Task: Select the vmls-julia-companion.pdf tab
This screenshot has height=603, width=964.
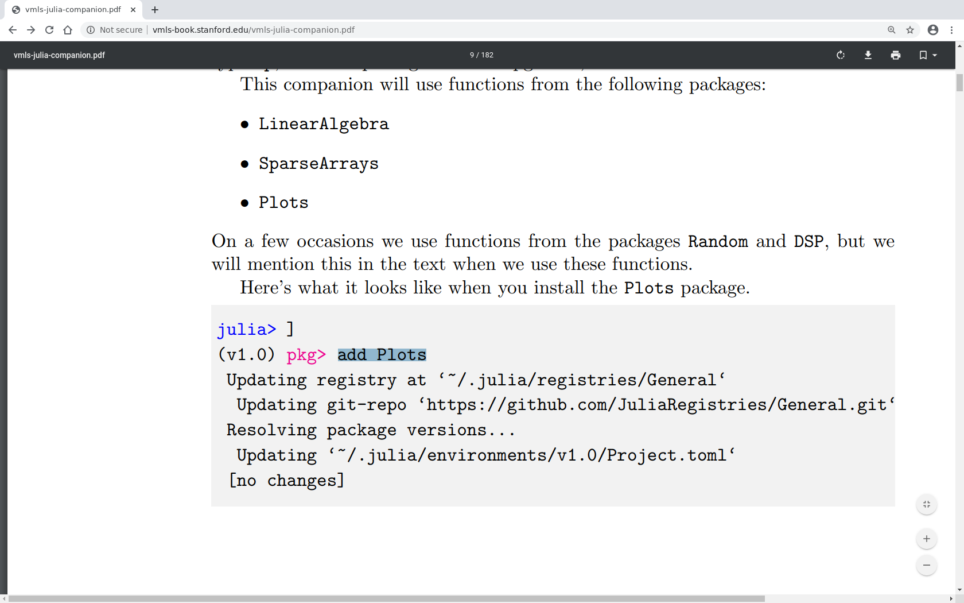Action: tap(73, 10)
